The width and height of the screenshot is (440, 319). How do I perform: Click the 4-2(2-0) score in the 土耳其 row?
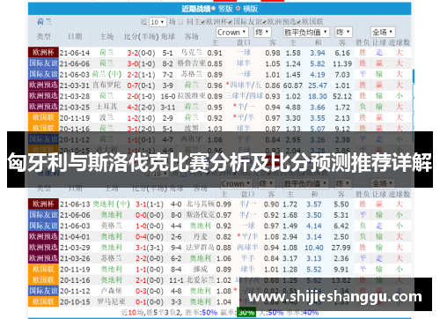[141, 108]
